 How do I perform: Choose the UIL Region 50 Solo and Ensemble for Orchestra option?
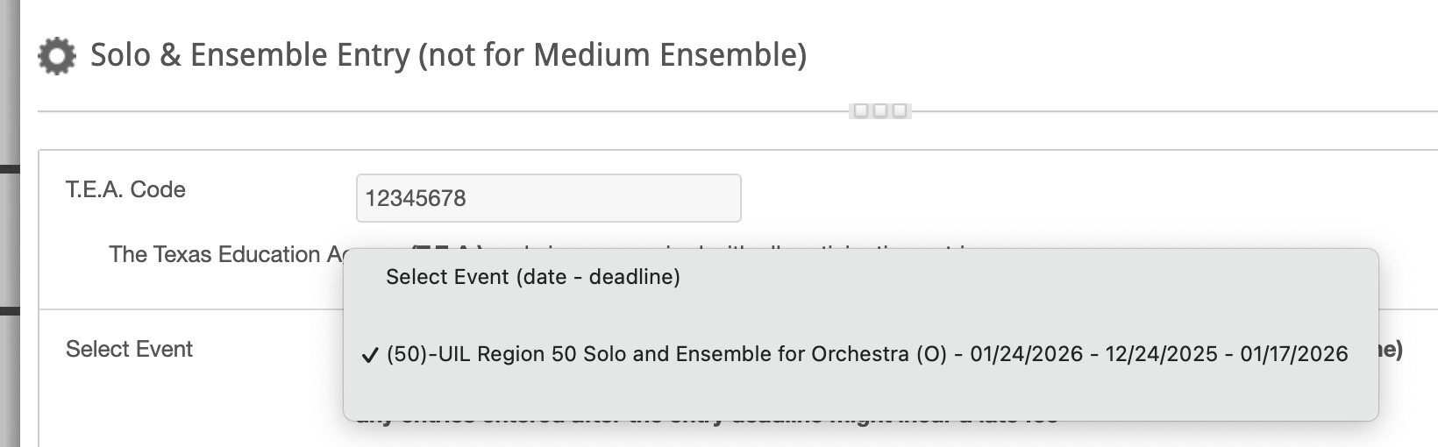[860, 354]
